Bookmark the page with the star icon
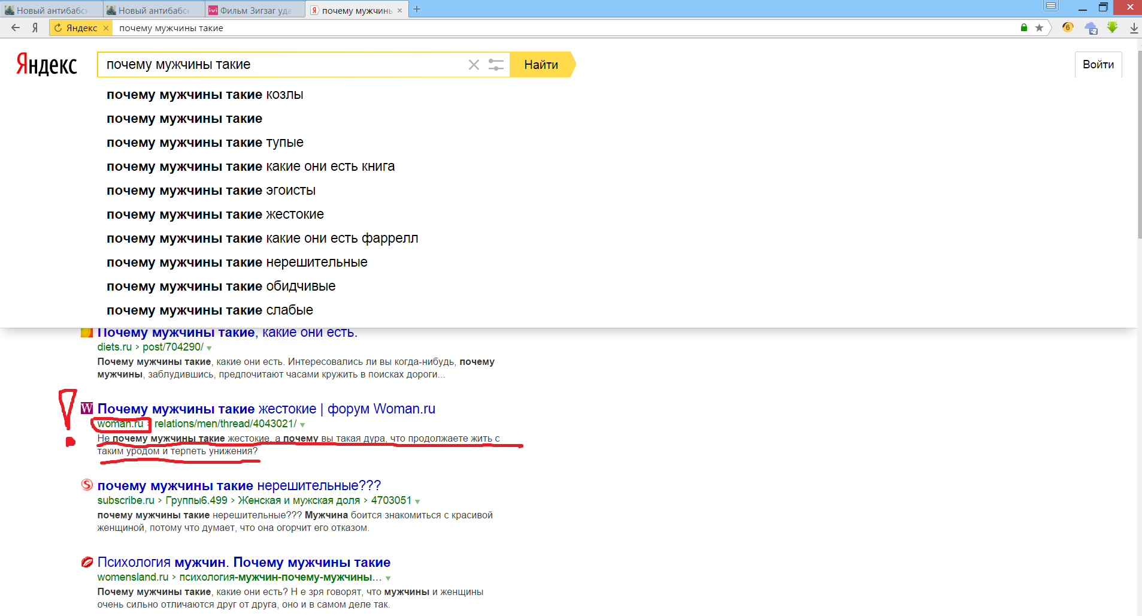 click(x=1039, y=28)
